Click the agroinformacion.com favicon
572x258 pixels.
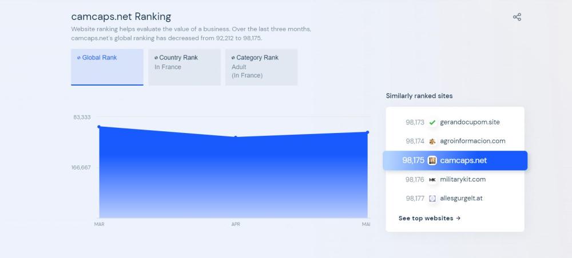[x=432, y=141]
